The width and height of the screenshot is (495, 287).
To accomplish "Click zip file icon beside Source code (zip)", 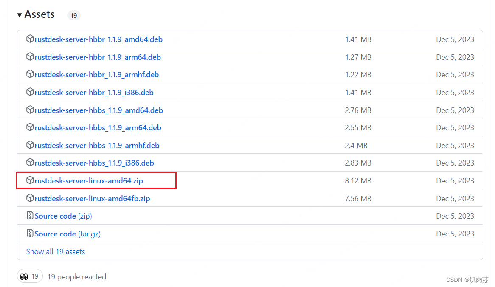I will [30, 216].
